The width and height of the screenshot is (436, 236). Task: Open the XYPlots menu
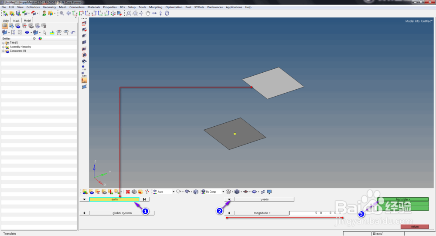(199, 7)
